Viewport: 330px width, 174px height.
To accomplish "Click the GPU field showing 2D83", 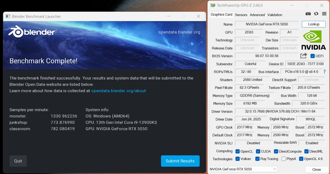I will 249,32.
